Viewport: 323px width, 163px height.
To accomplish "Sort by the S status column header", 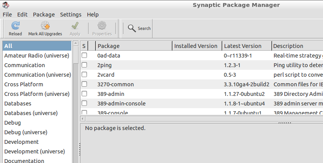I will [84, 46].
